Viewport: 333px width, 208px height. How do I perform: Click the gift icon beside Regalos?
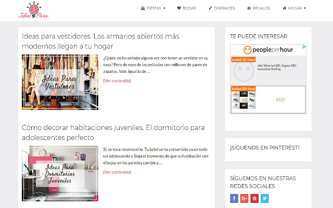click(x=249, y=8)
